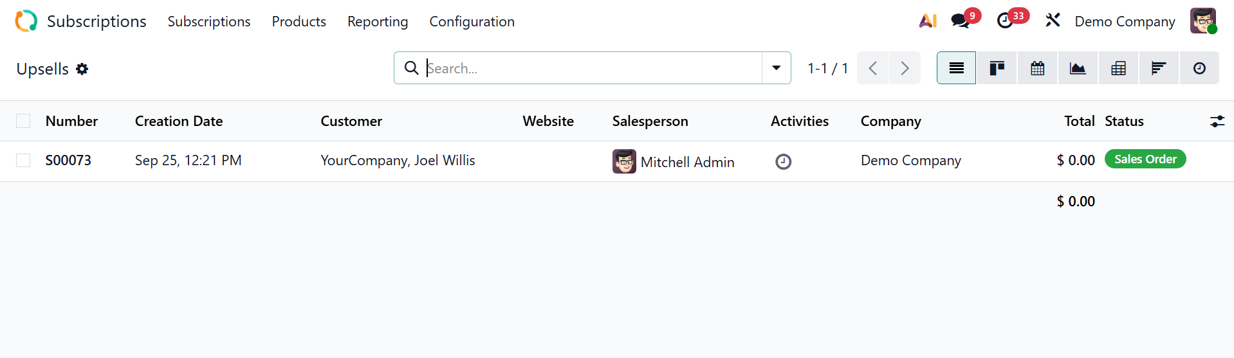The height and width of the screenshot is (358, 1234).
Task: Open the Reporting menu
Action: pyautogui.click(x=378, y=21)
